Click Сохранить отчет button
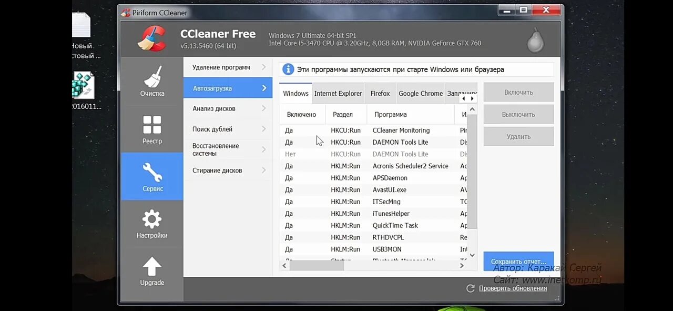This screenshot has width=673, height=311. point(518,261)
